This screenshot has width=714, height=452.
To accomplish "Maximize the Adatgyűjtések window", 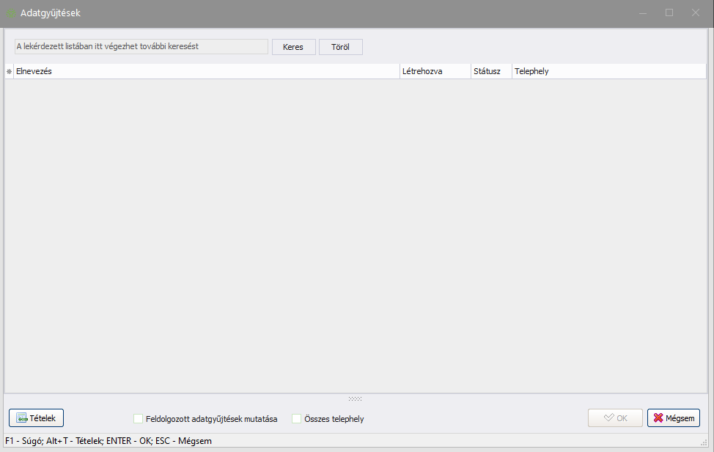I will (669, 13).
